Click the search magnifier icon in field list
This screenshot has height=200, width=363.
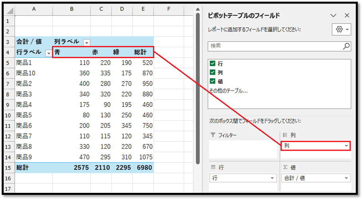(346, 46)
